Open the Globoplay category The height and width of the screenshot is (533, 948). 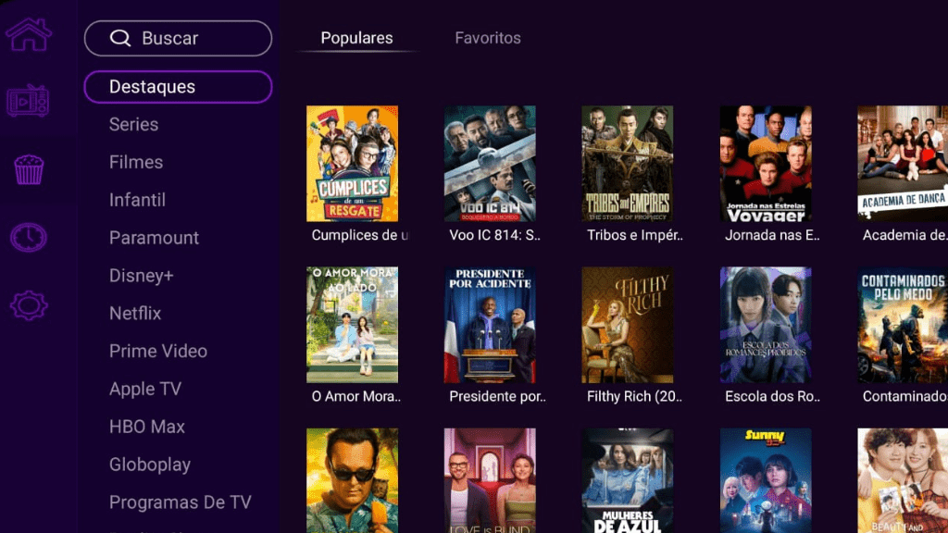point(150,465)
